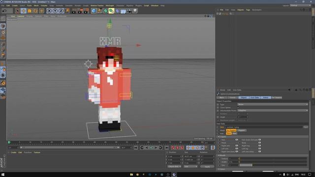Screen dimensions: 315x177
Task: Click the Skin file browse button
Action: (306, 127)
